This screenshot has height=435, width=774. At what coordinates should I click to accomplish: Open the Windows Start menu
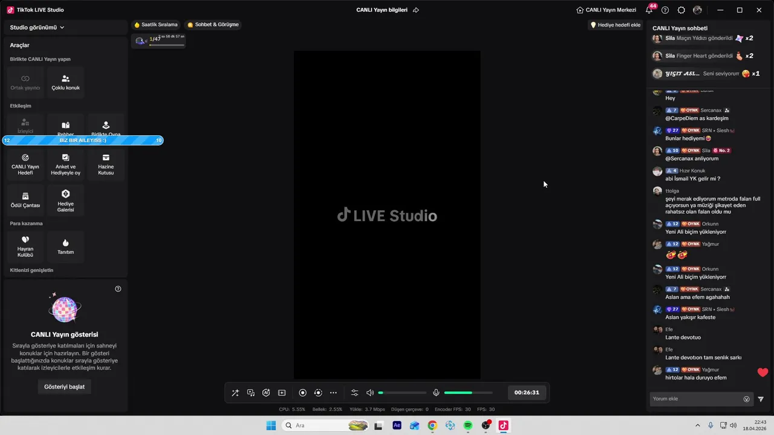pos(270,425)
